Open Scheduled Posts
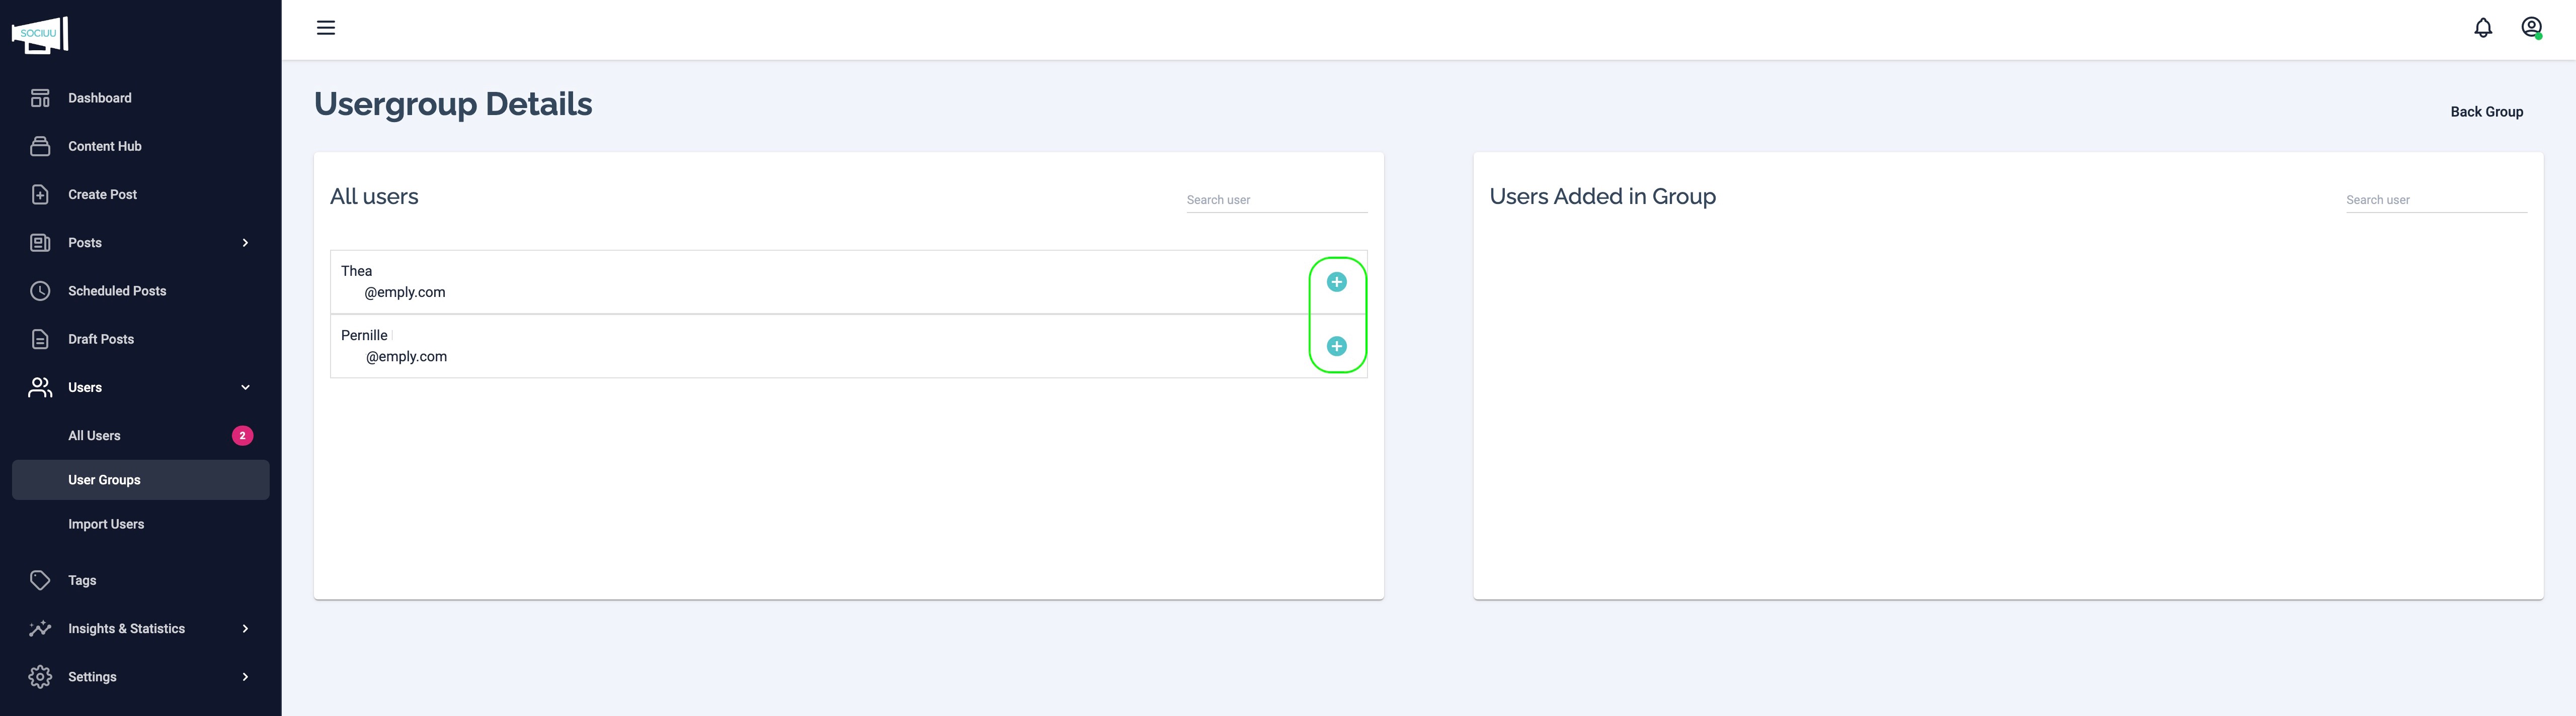 (117, 290)
